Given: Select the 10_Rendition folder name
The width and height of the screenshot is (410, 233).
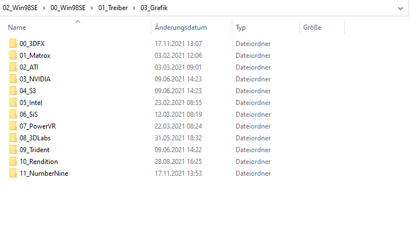Looking at the screenshot, I should 39,162.
